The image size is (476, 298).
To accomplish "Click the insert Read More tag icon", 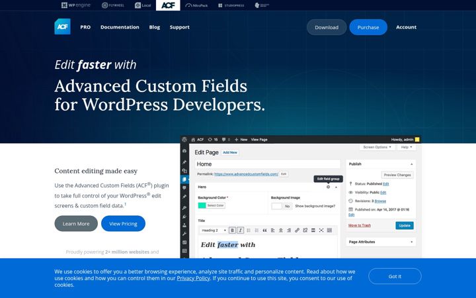I will [313, 230].
